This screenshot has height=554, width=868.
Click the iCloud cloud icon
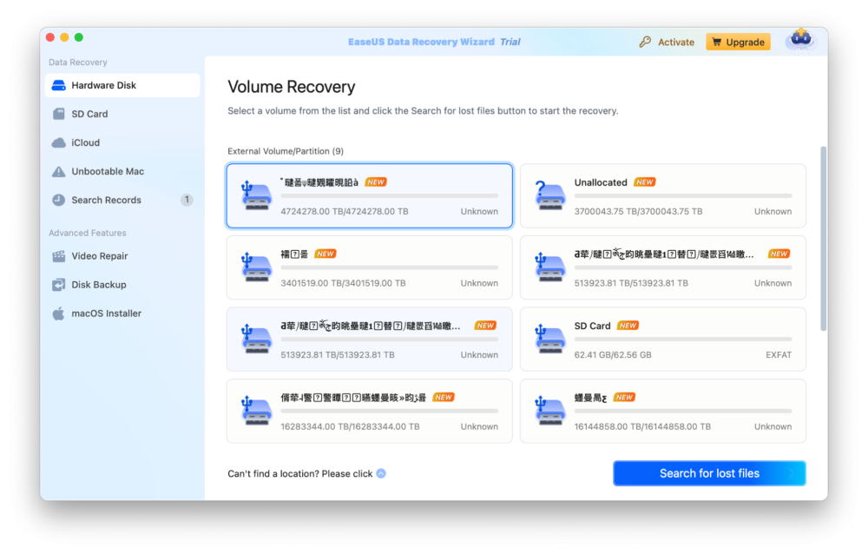point(59,143)
